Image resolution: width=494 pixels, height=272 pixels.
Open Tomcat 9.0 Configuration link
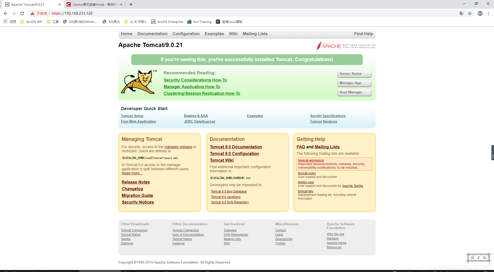234,154
